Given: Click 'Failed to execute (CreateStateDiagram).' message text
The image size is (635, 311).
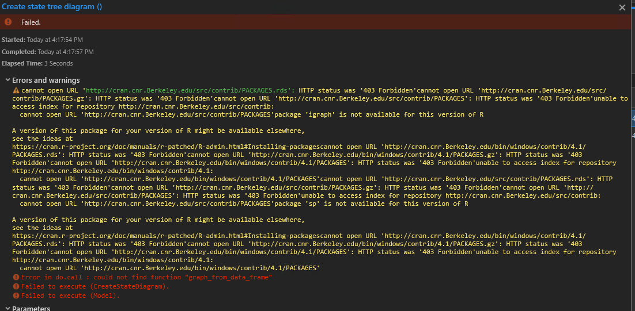Looking at the screenshot, I should (95, 286).
